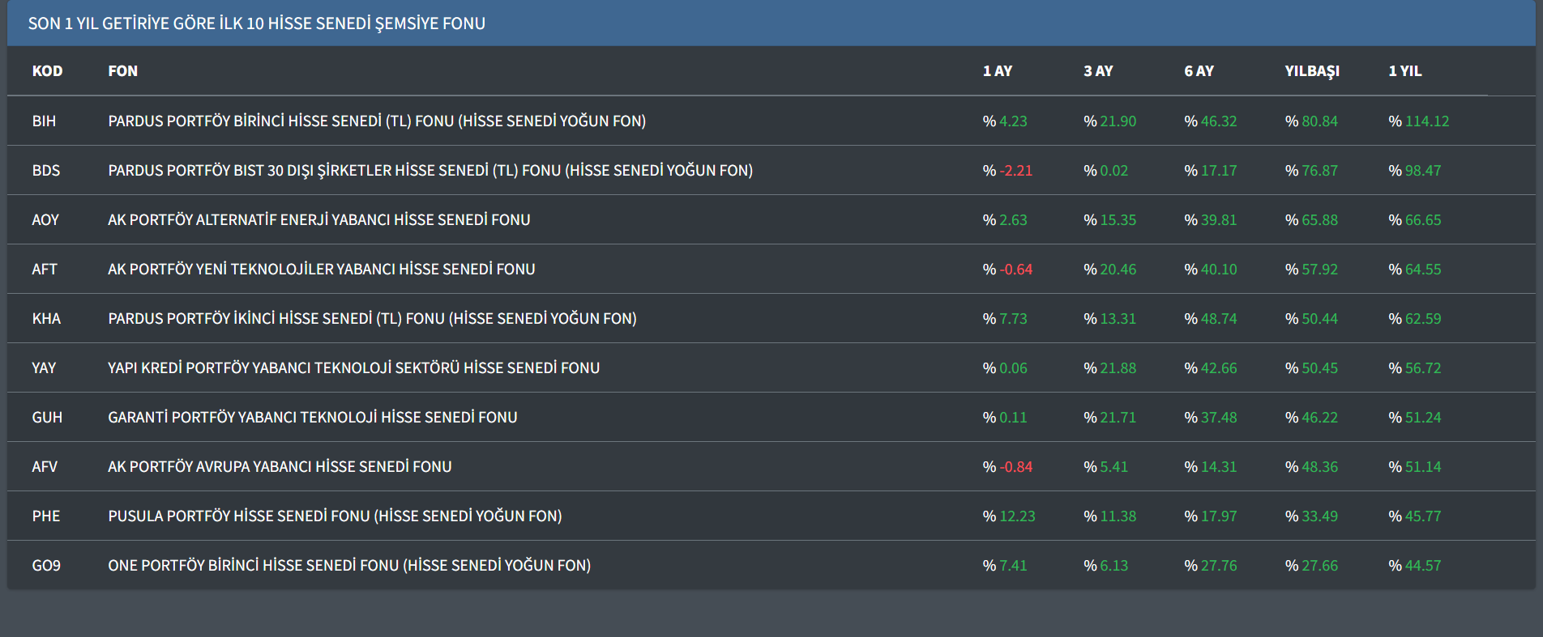Click the YILBAŞI column header
1543x637 pixels.
1311,71
